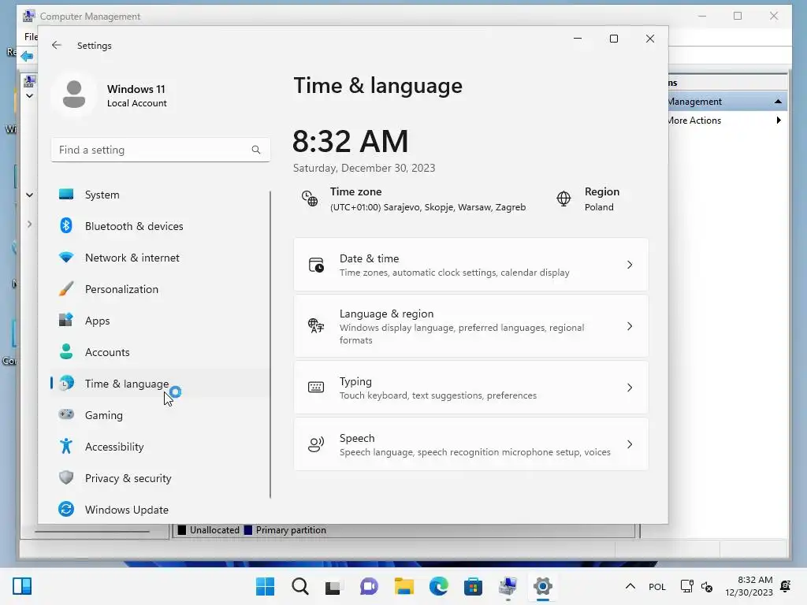This screenshot has width=807, height=605.
Task: Open Privacy & security category
Action: 160,478
